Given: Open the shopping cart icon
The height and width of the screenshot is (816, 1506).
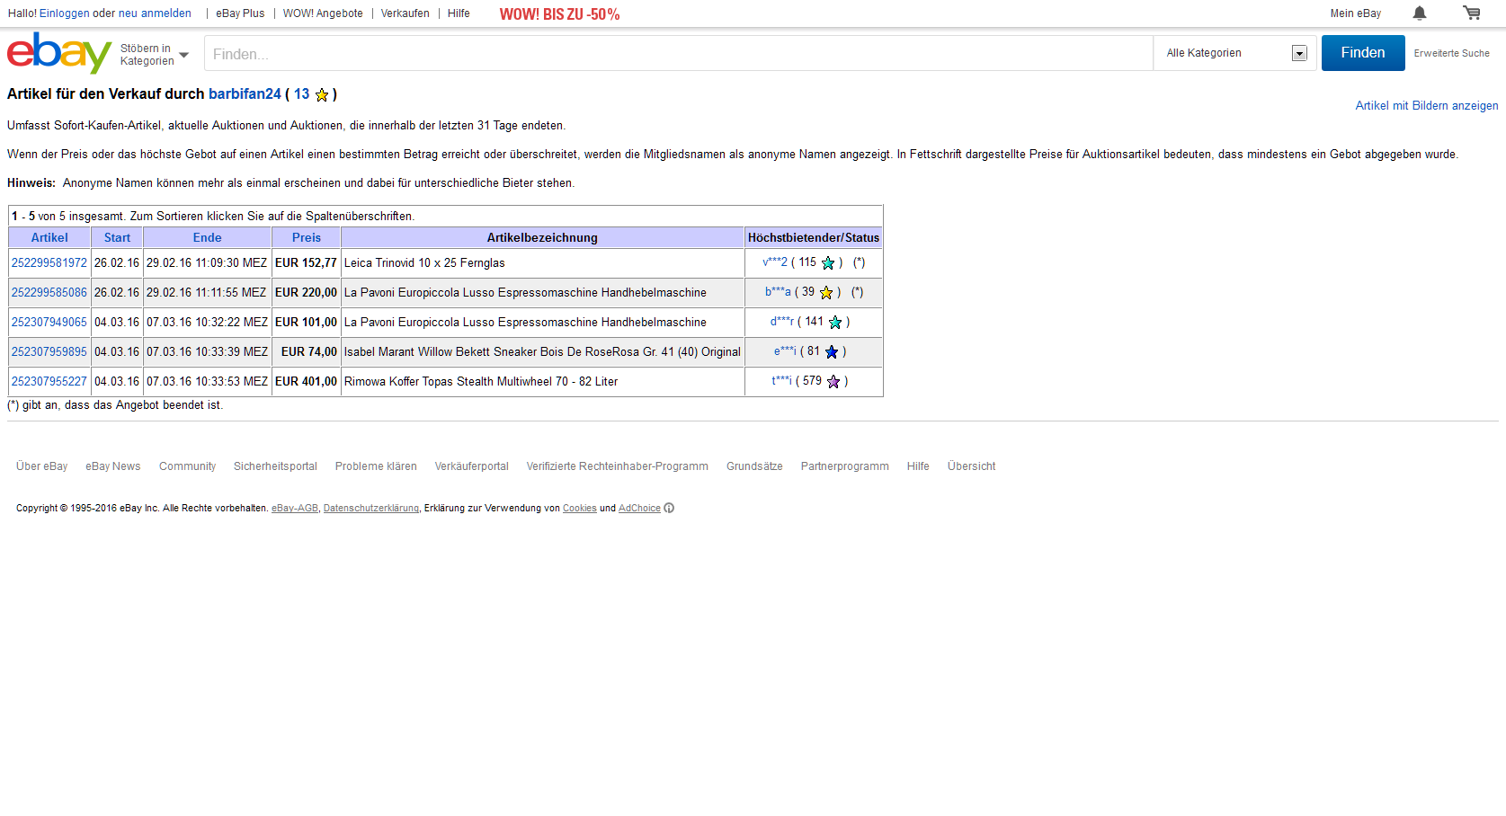Looking at the screenshot, I should [x=1472, y=13].
